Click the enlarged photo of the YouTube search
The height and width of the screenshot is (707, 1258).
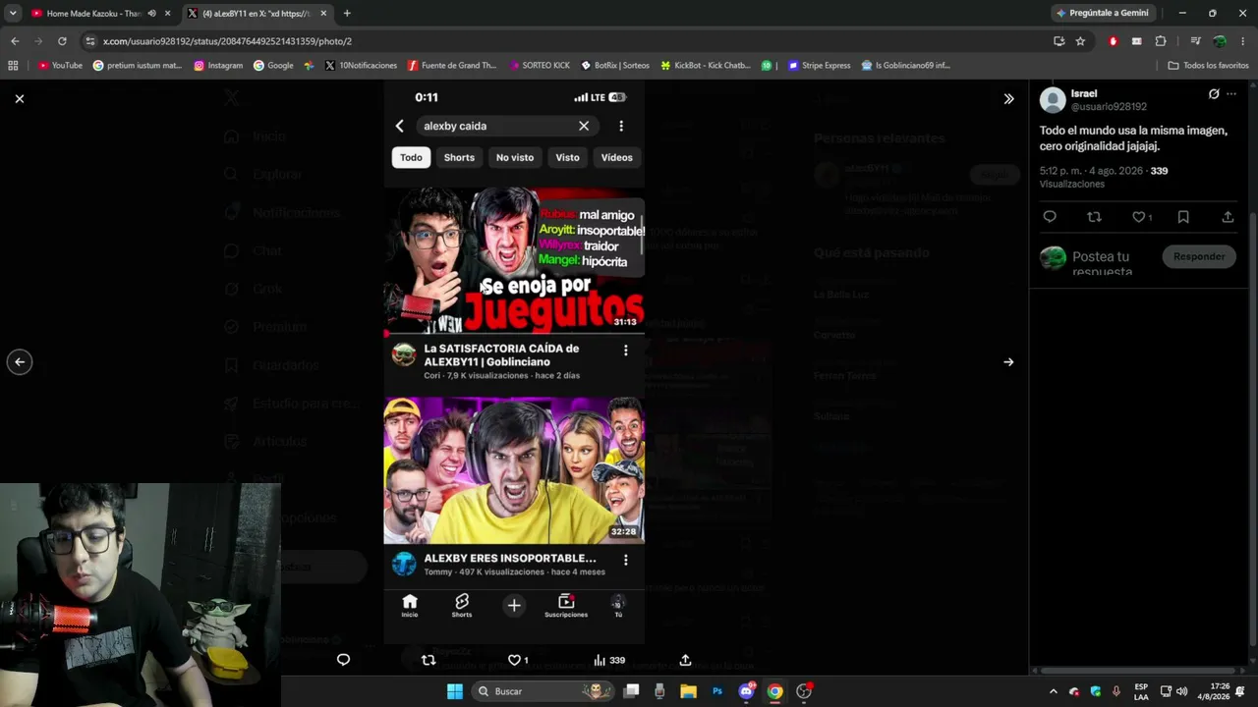(x=514, y=362)
